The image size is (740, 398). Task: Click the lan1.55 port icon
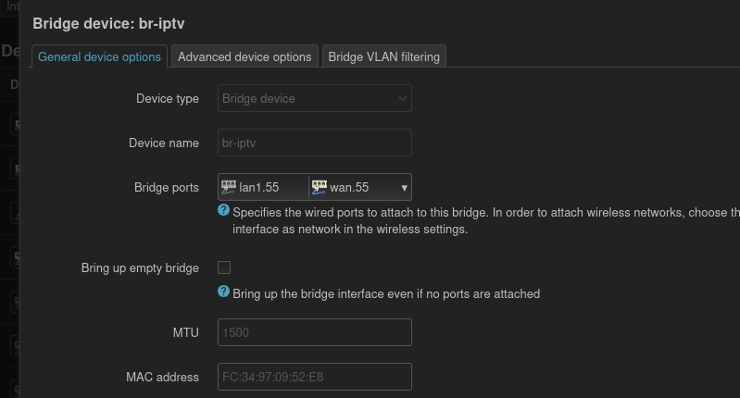click(229, 187)
